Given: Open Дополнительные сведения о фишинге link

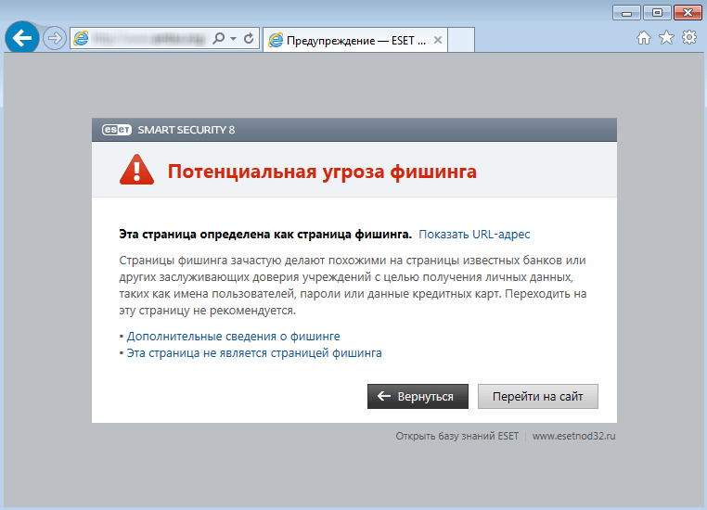Looking at the screenshot, I should (x=233, y=336).
